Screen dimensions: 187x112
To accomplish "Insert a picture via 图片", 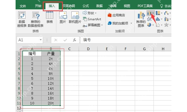I will click(63, 17).
